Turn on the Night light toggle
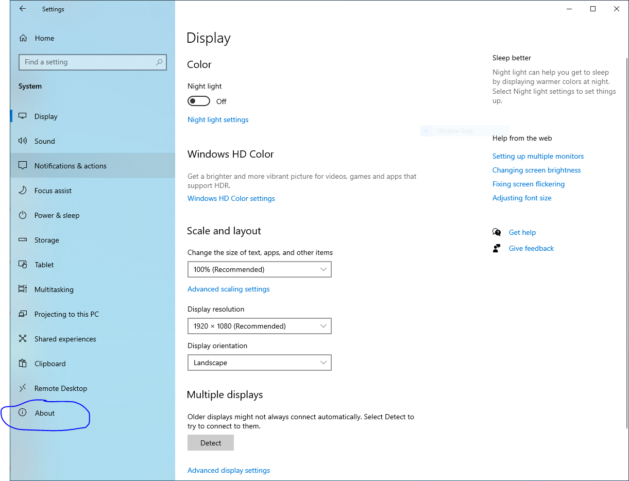 click(x=199, y=101)
